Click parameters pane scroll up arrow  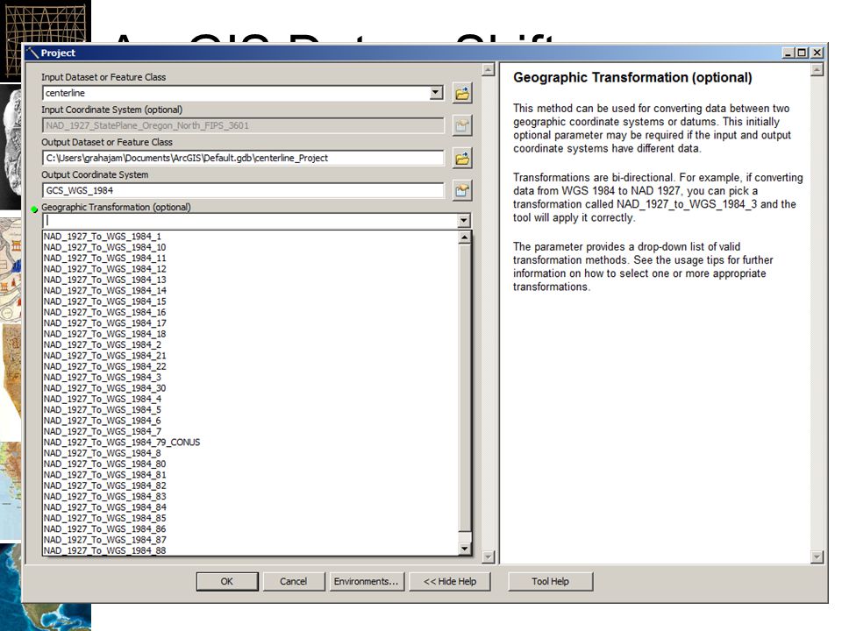489,70
